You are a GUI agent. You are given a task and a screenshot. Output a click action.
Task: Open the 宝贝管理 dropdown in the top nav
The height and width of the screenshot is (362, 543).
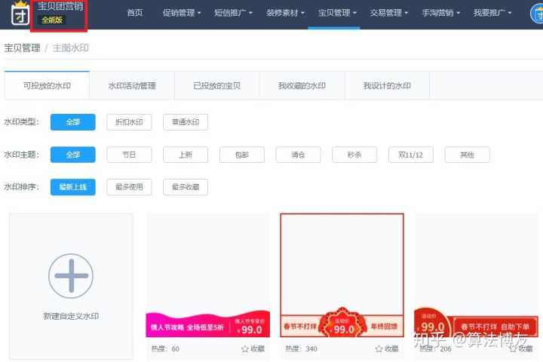click(337, 13)
